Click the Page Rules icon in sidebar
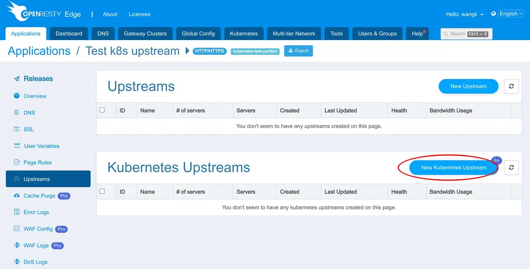530x269 pixels. [x=16, y=162]
